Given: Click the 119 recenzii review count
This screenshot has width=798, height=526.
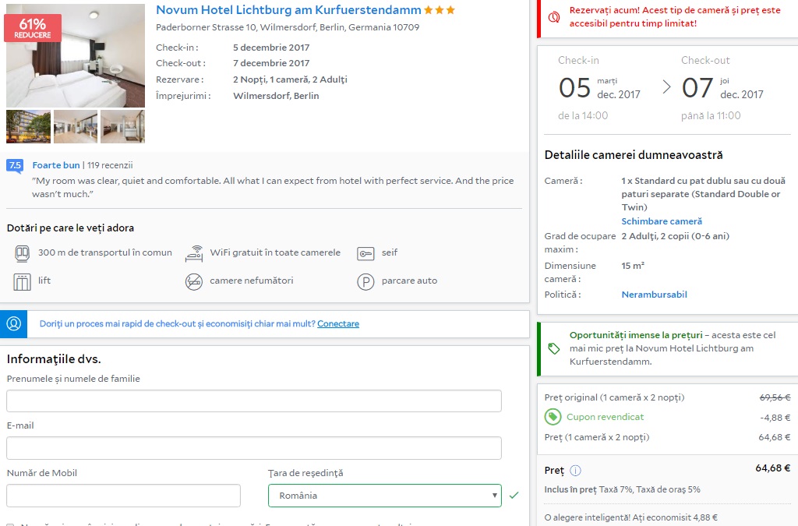Looking at the screenshot, I should pos(110,165).
